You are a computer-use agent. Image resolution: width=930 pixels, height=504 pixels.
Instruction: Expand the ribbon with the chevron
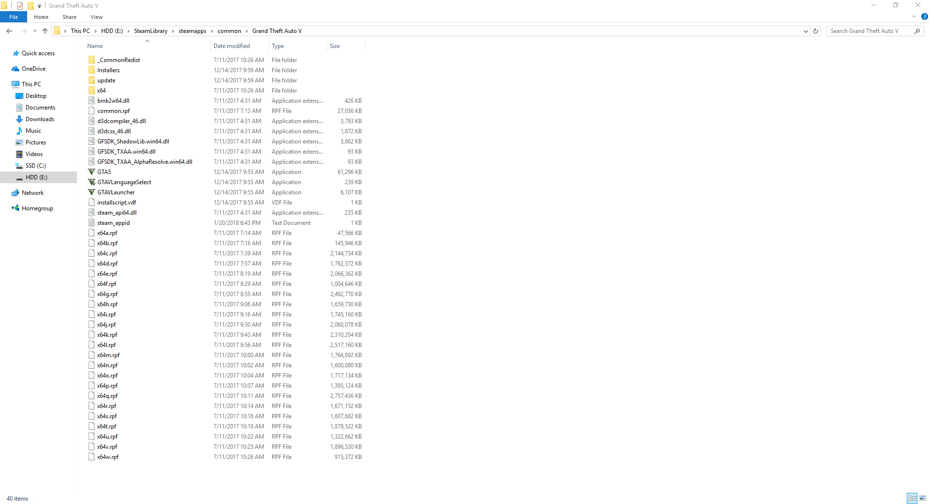coord(914,16)
